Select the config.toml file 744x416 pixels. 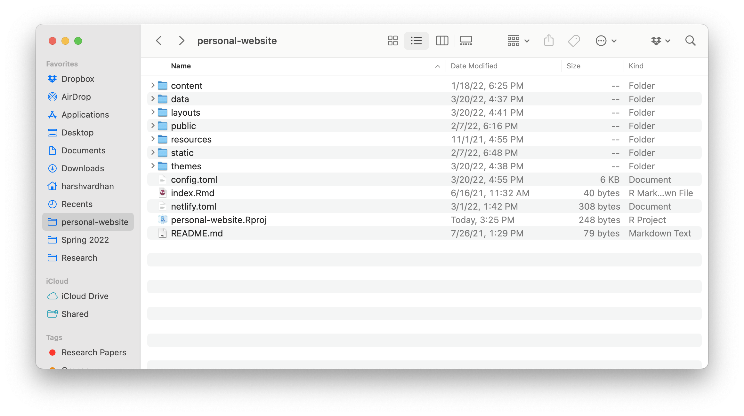(194, 180)
